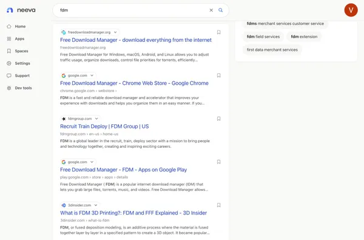The image size is (364, 240).
Task: Click the Settings gear icon
Action: click(x=9, y=63)
